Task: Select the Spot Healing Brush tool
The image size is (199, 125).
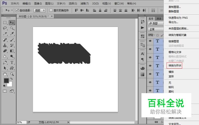Action: [5, 40]
